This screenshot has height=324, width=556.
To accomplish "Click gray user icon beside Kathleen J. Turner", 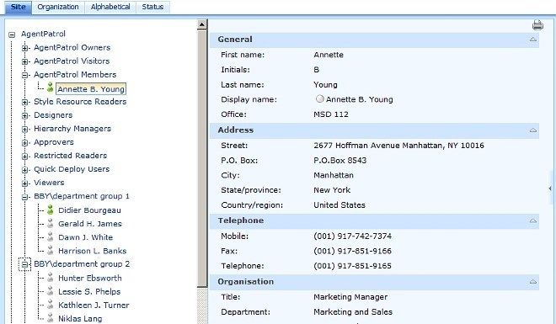I will coord(50,304).
